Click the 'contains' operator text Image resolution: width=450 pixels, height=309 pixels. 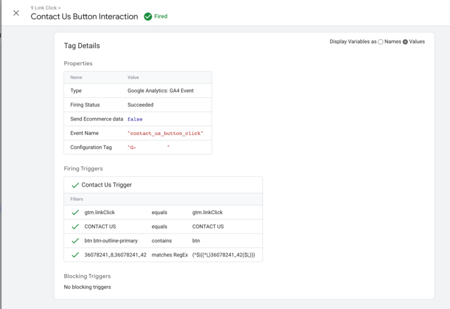pyautogui.click(x=162, y=241)
